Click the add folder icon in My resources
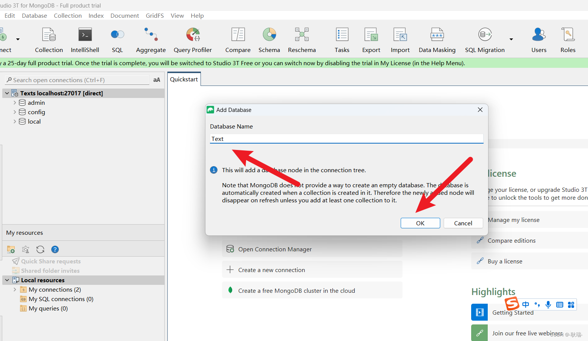 (11, 249)
